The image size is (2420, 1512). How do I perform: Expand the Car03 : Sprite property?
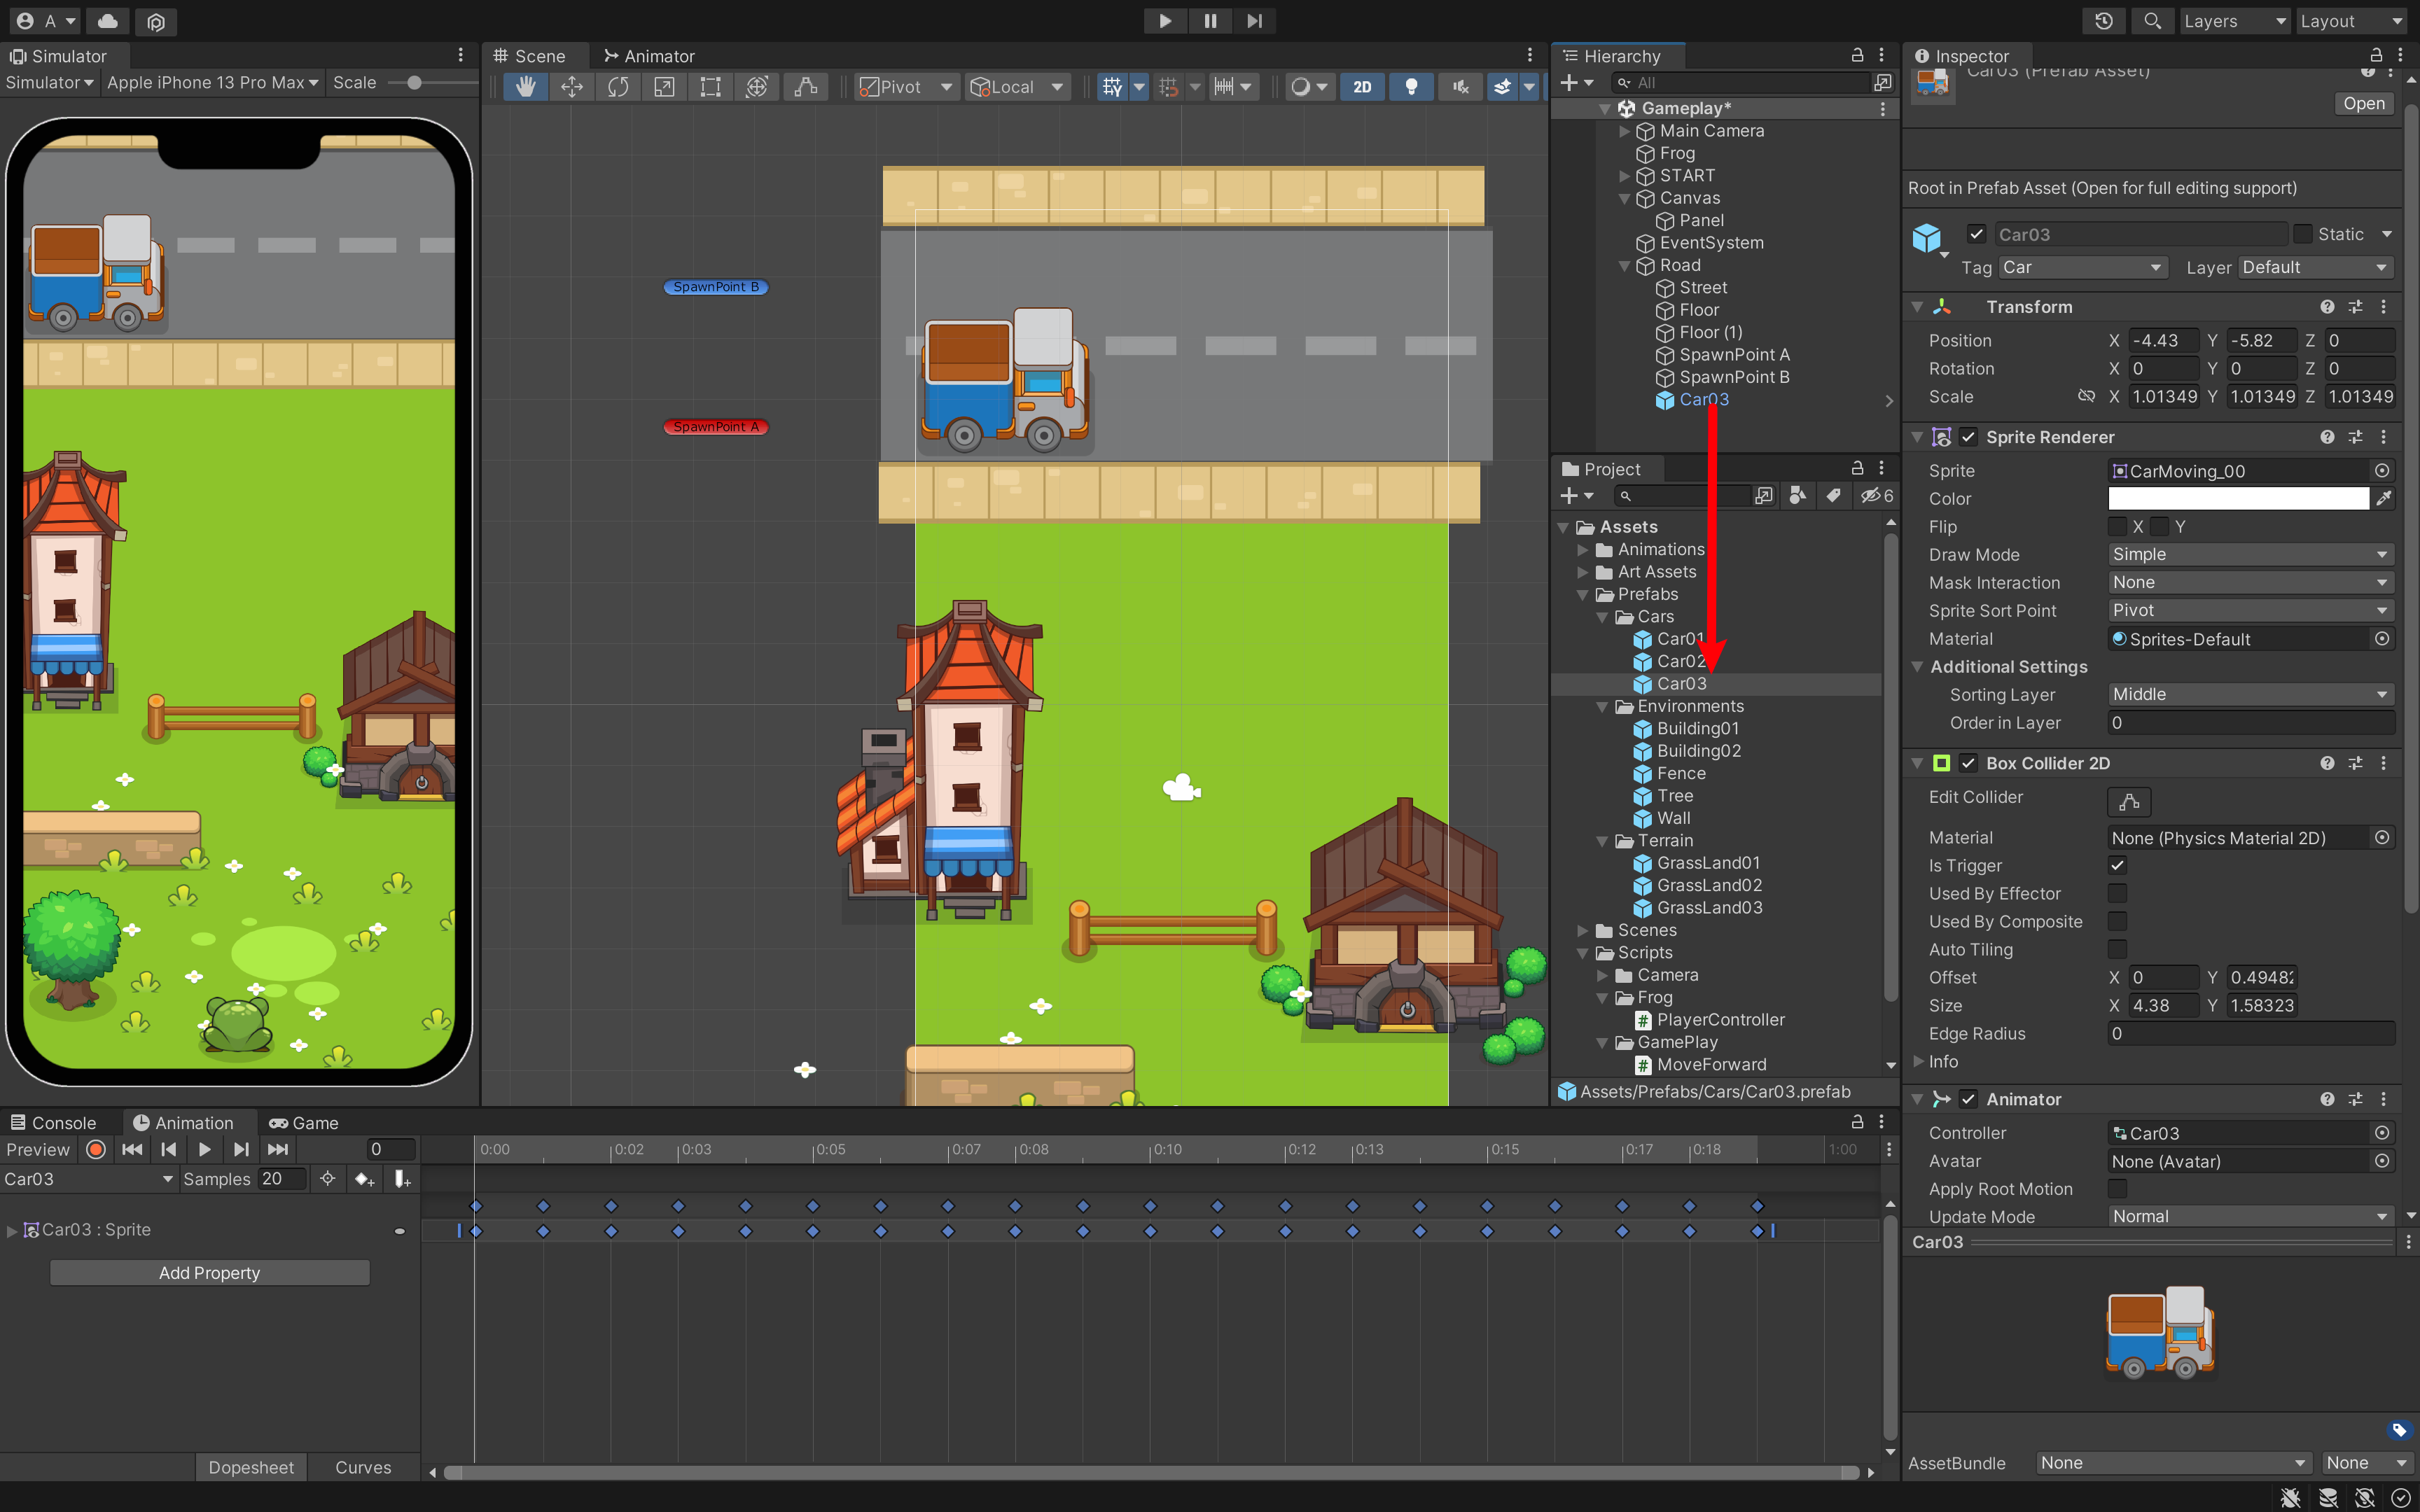pyautogui.click(x=11, y=1230)
